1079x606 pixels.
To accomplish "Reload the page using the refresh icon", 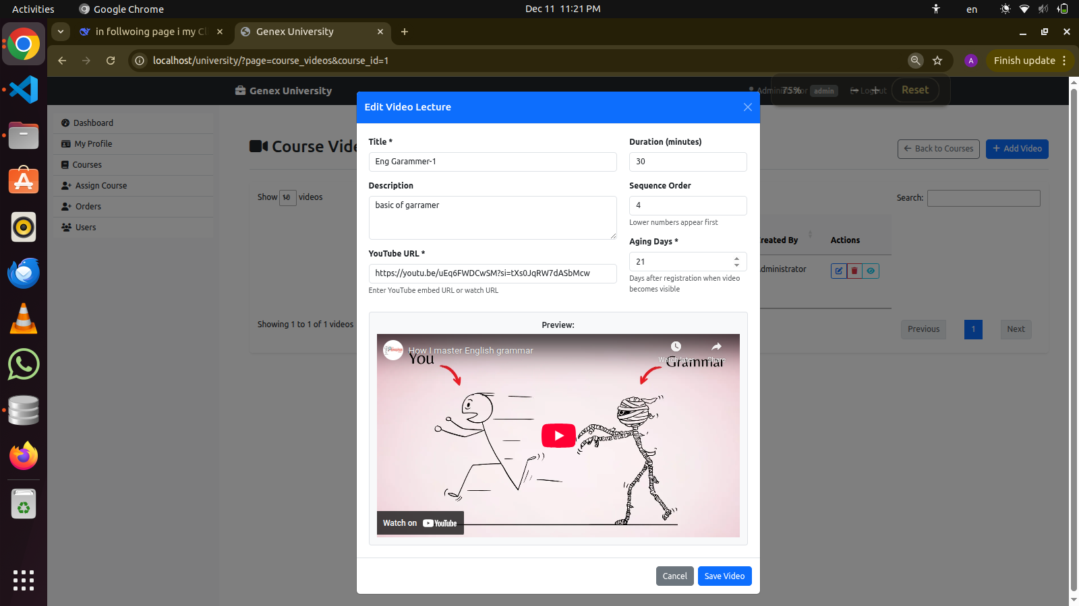I will [111, 61].
